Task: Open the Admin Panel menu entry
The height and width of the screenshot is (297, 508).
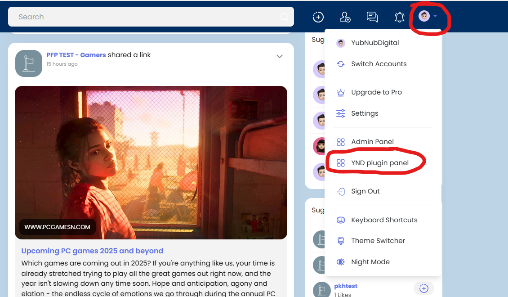Action: [x=383, y=142]
